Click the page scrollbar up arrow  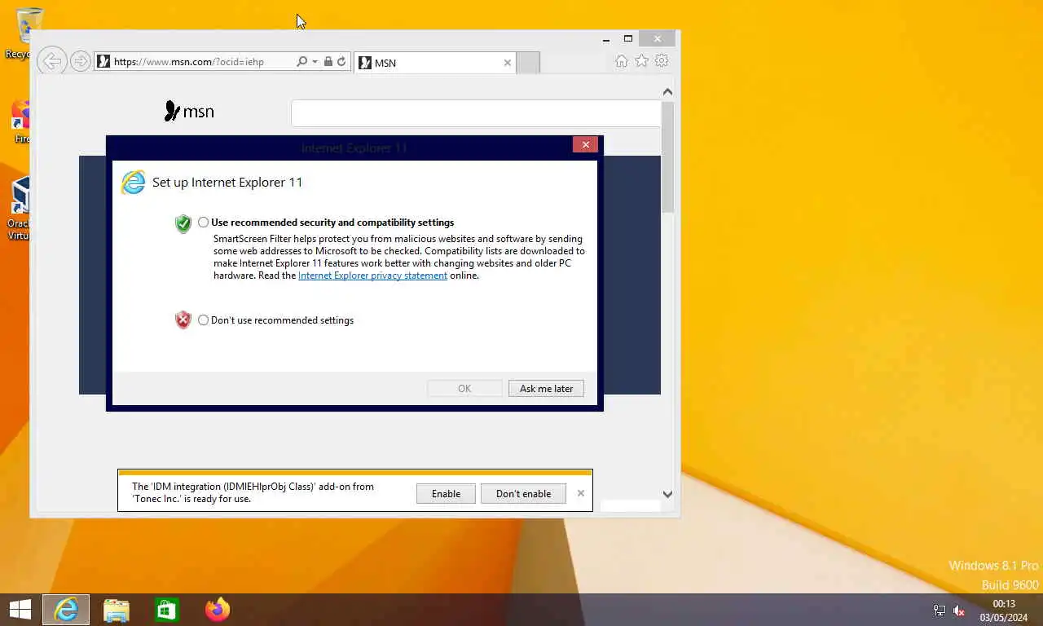667,92
